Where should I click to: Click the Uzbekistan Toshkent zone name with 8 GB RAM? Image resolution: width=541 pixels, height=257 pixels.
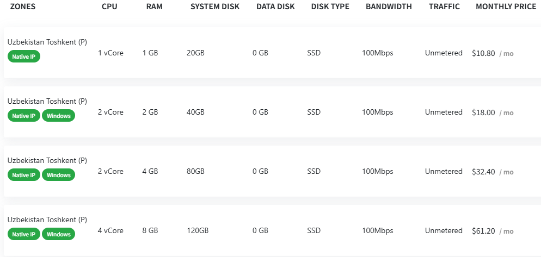47,220
